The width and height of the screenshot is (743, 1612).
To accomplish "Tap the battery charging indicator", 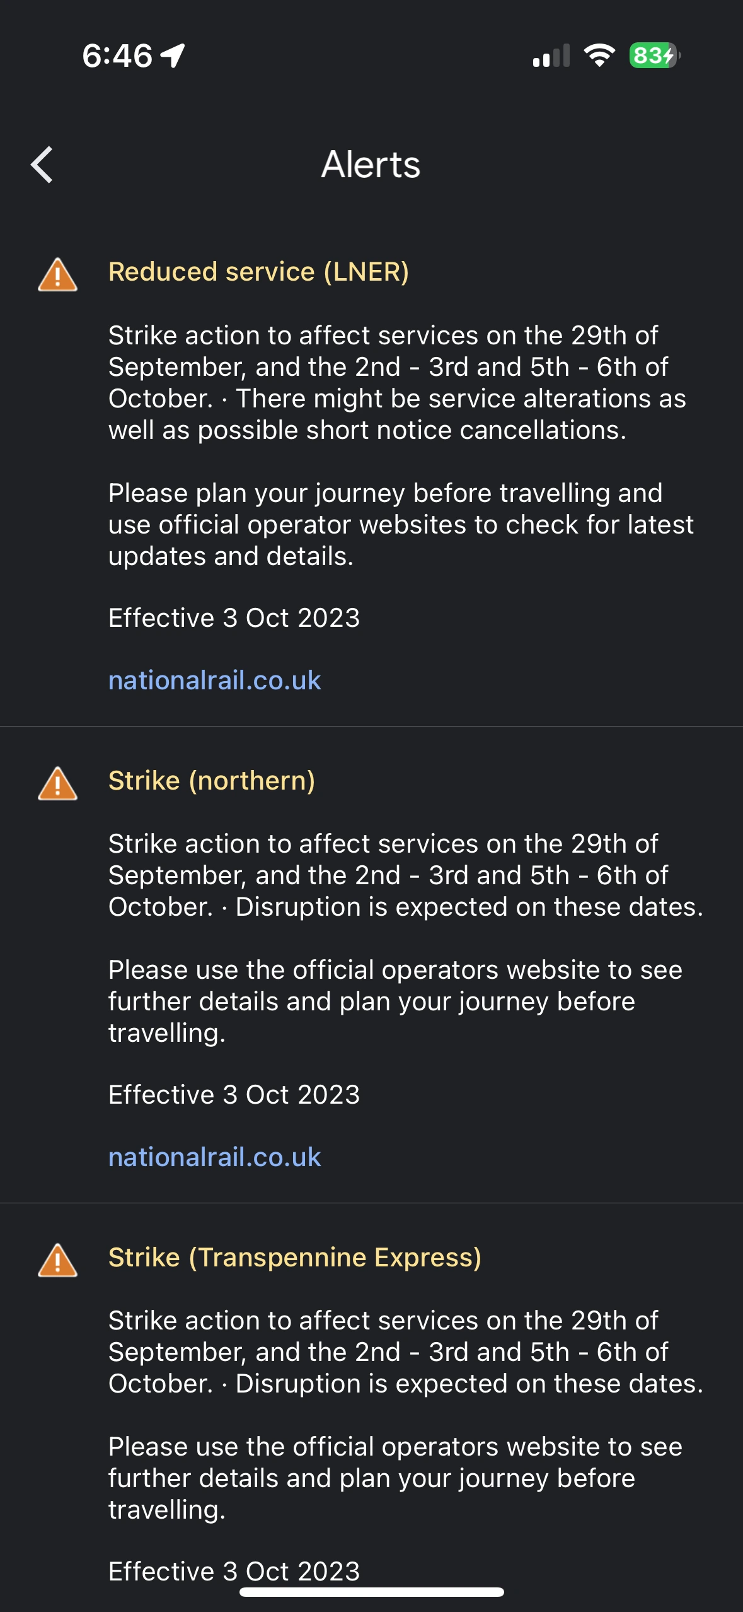I will (654, 55).
